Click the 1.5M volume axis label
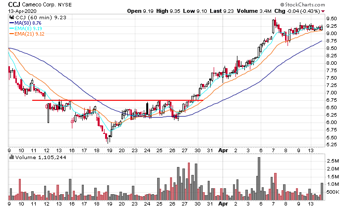Image resolution: width=347 pixels, height=208 pixels. point(333,177)
